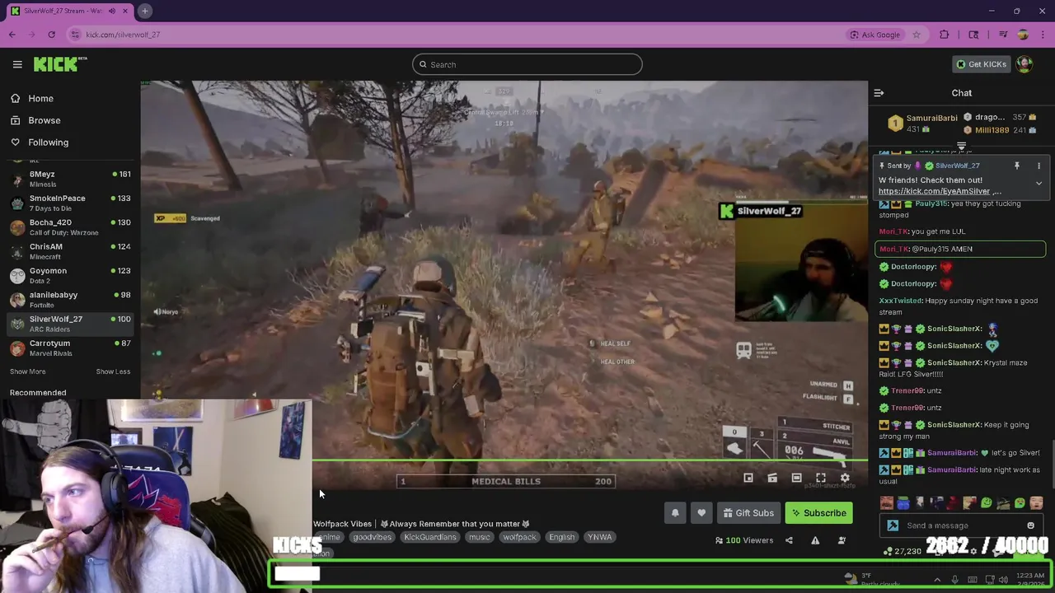1055x593 pixels.
Task: Toggle stream notification bell
Action: click(675, 513)
